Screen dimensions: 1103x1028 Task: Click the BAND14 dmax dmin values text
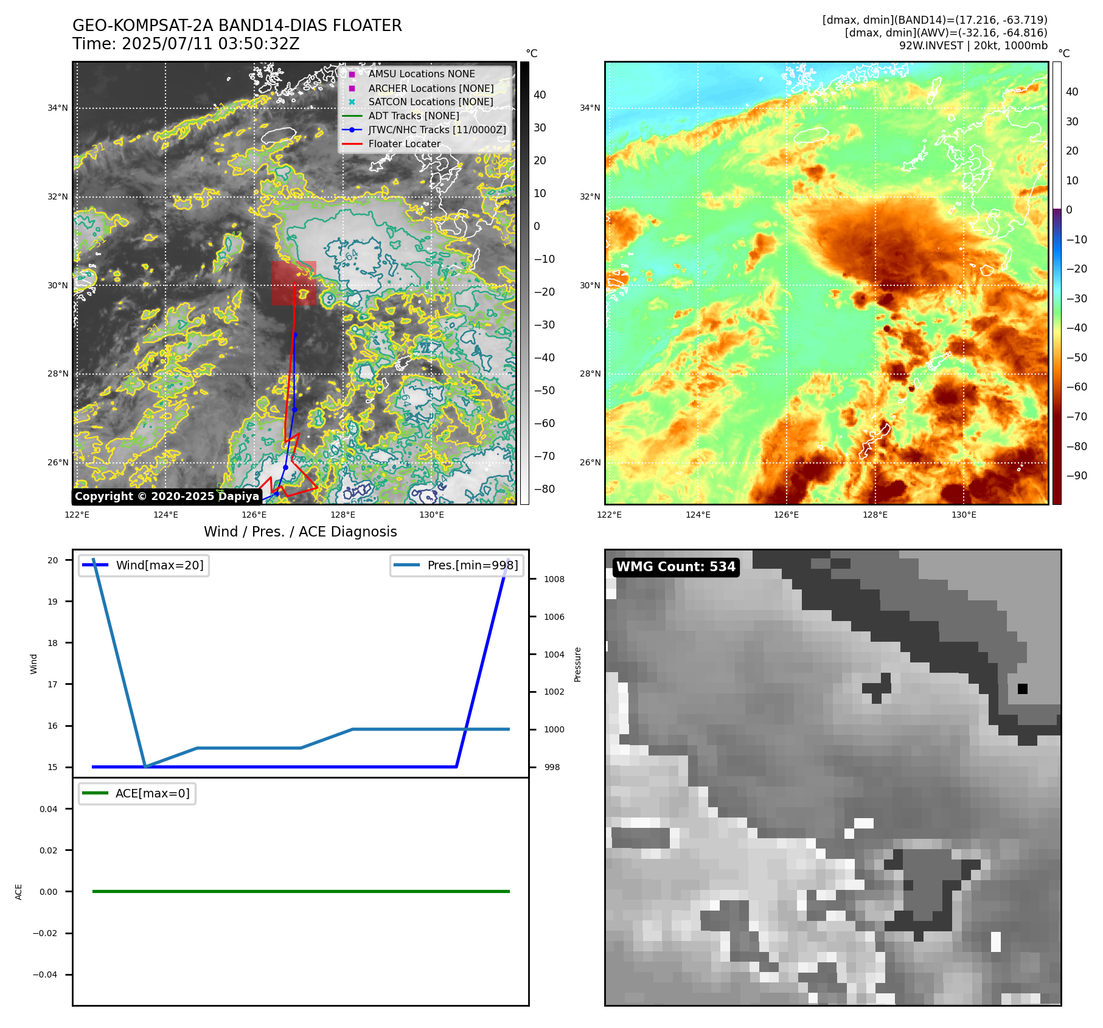[934, 20]
